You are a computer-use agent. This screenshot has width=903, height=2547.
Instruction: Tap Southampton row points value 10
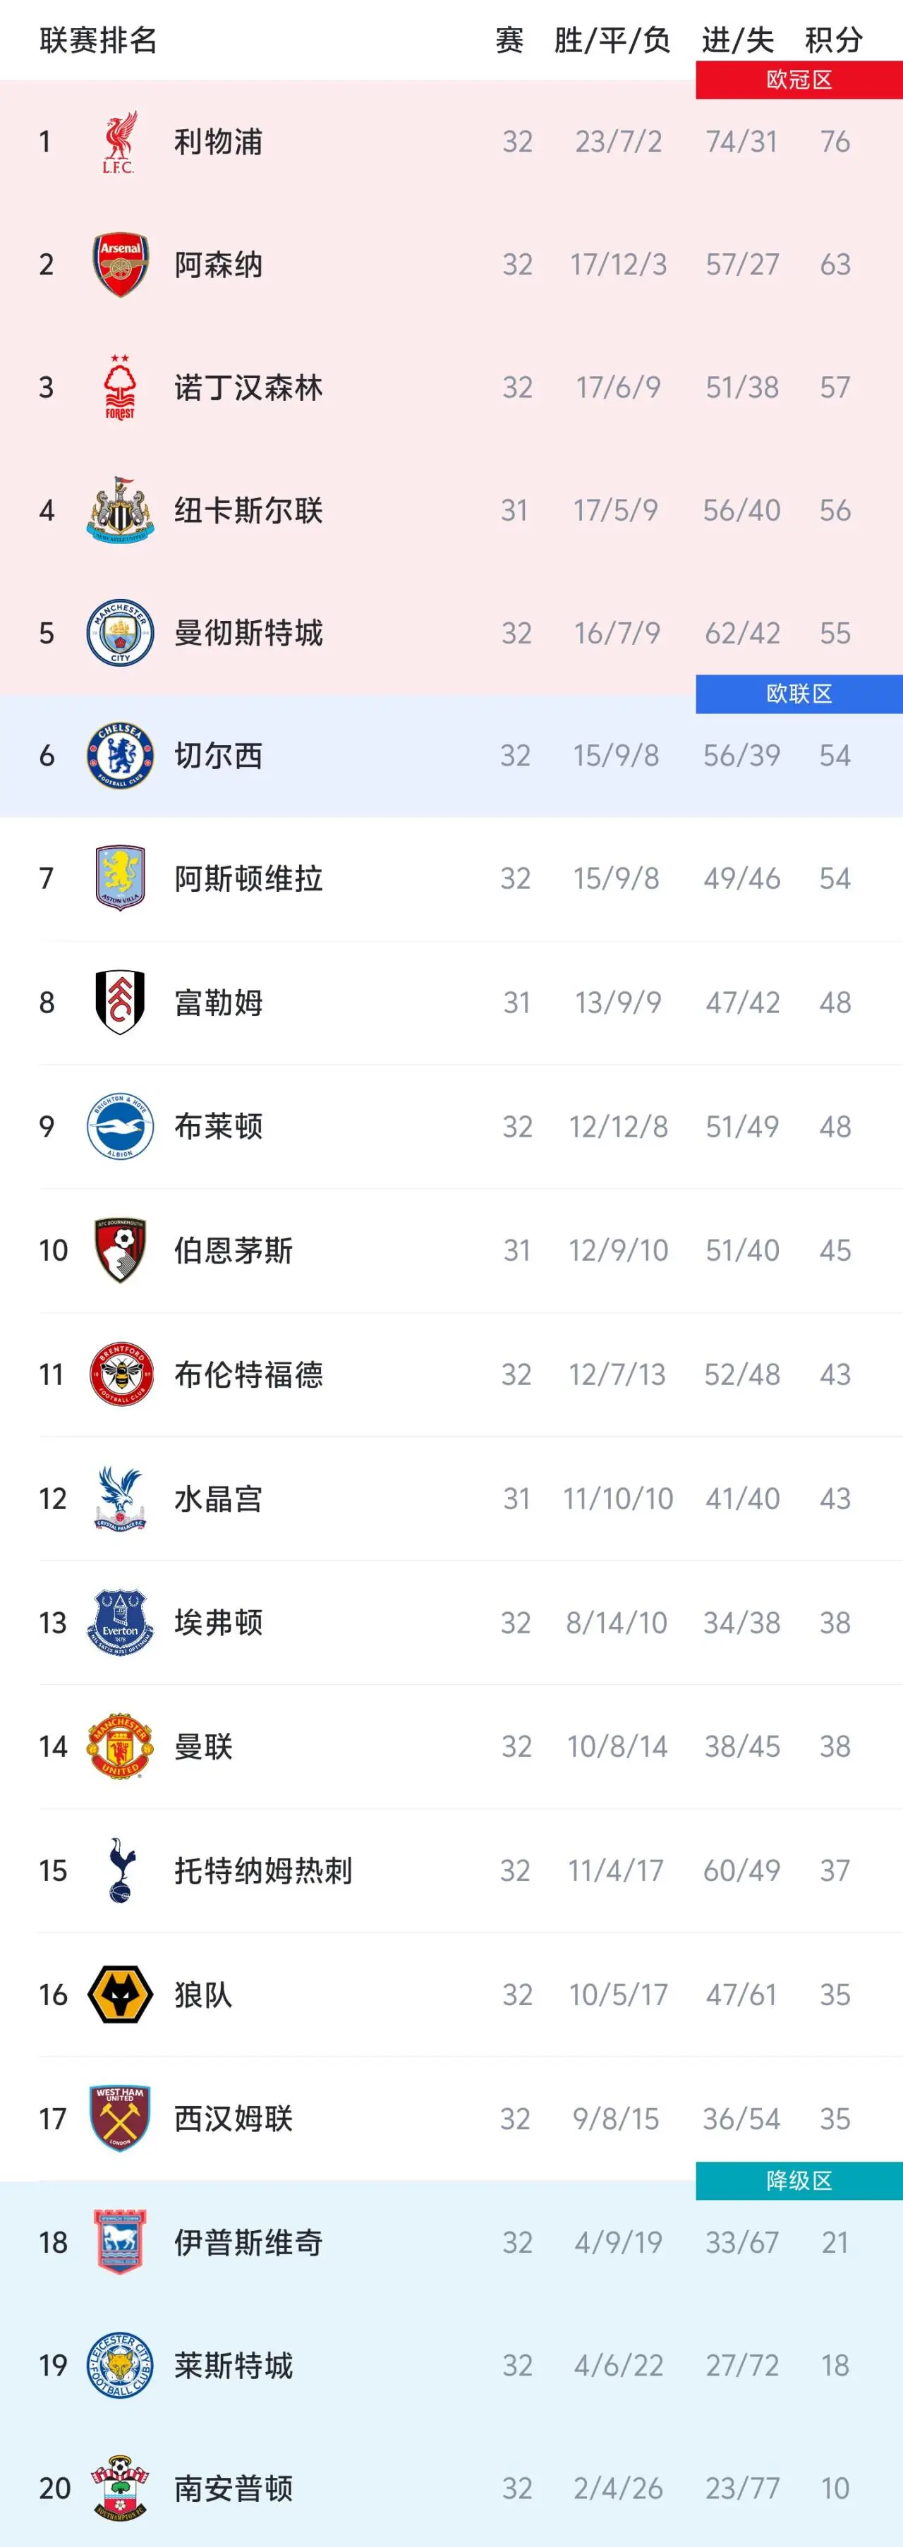835,2488
